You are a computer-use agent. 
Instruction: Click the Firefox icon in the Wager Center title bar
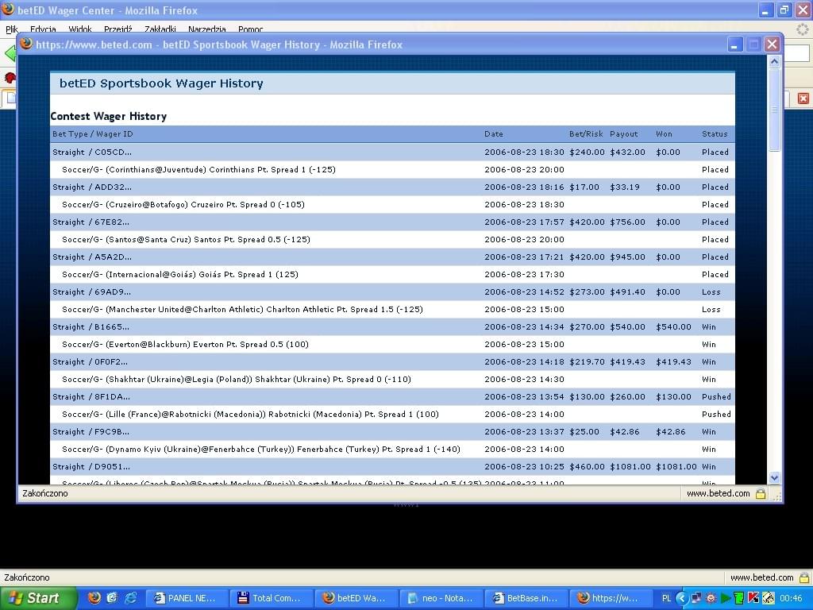point(8,10)
